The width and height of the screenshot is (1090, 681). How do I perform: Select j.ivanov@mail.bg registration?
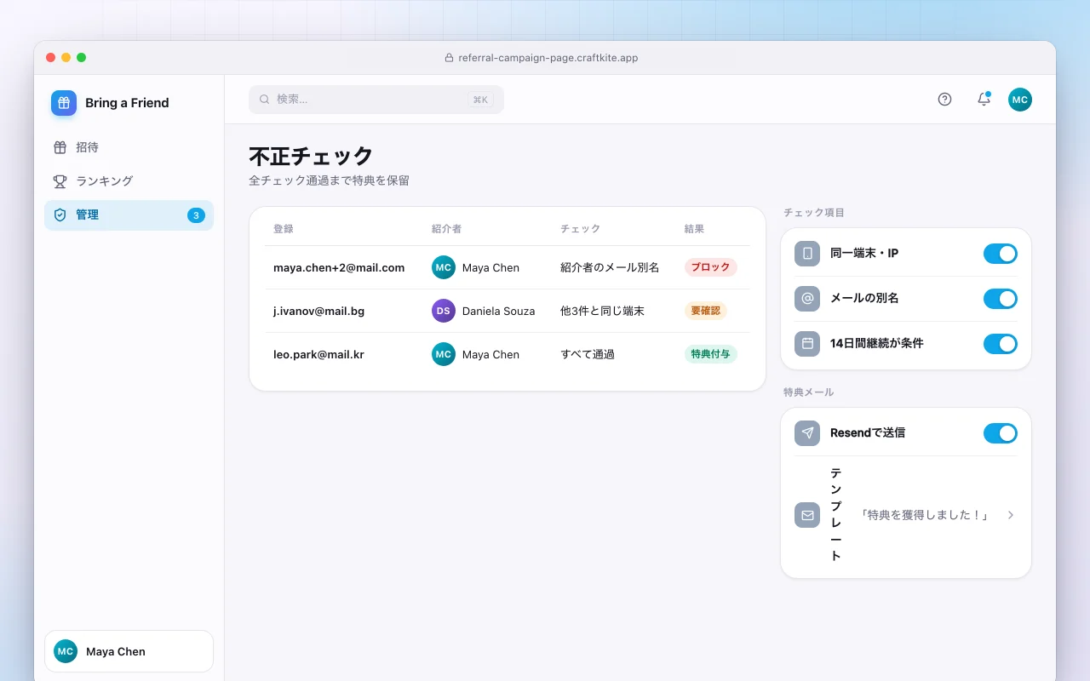point(318,311)
